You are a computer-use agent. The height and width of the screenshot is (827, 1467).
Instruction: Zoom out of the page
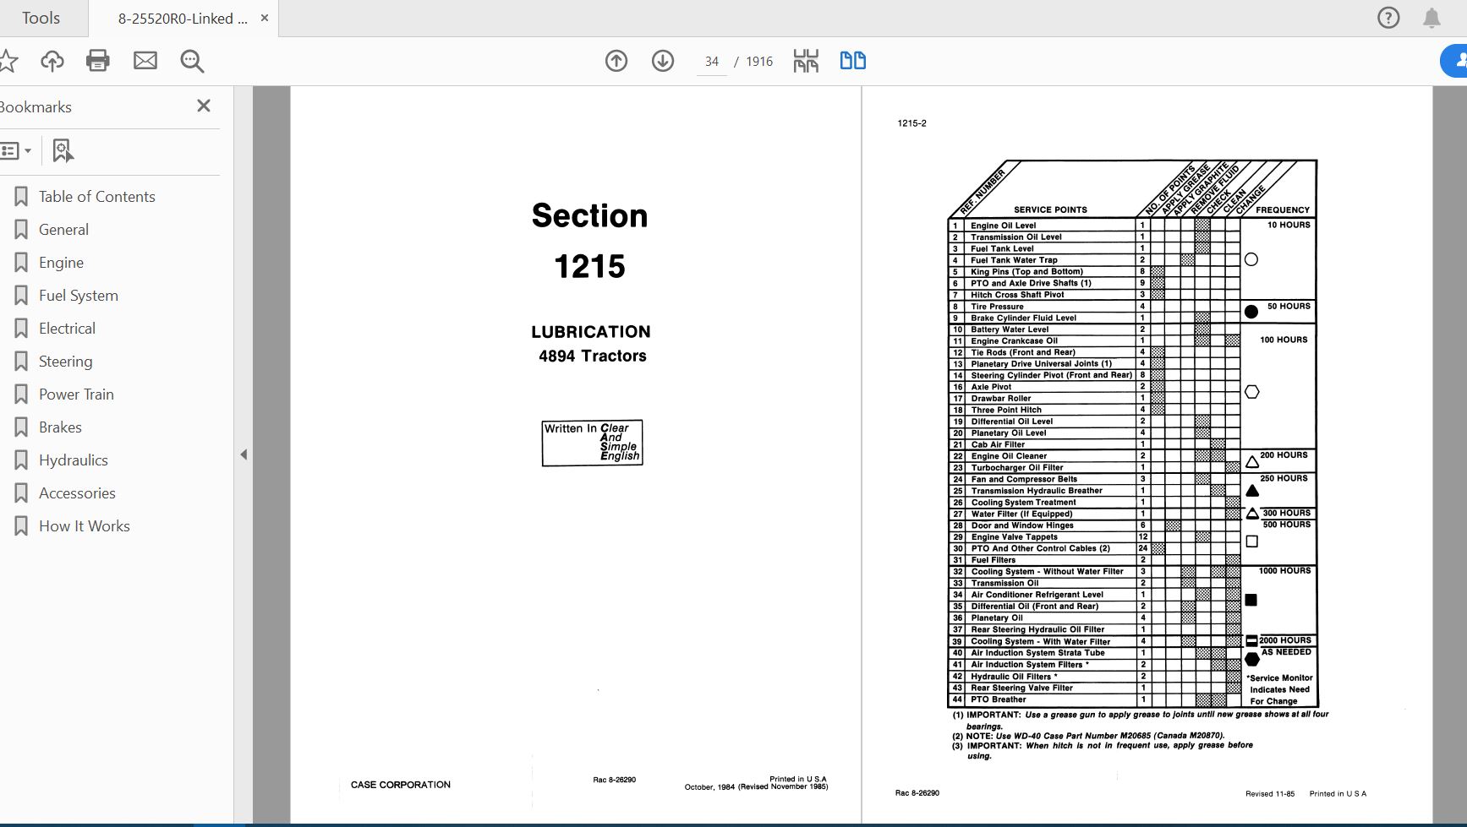192,61
